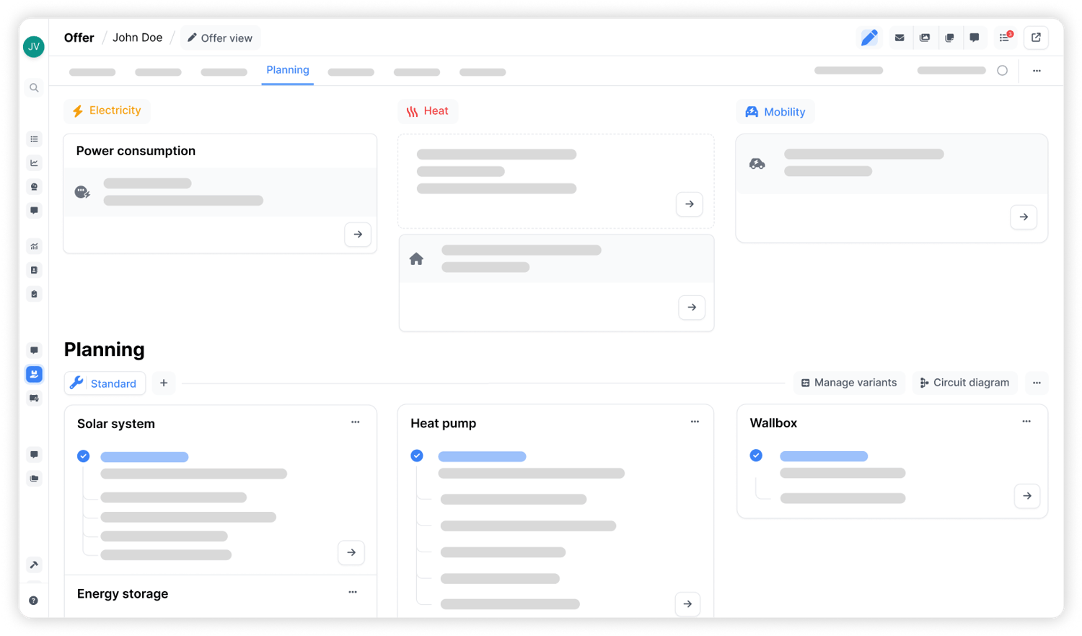Open Heat pump details with its arrow
The height and width of the screenshot is (636, 1082).
pyautogui.click(x=687, y=604)
